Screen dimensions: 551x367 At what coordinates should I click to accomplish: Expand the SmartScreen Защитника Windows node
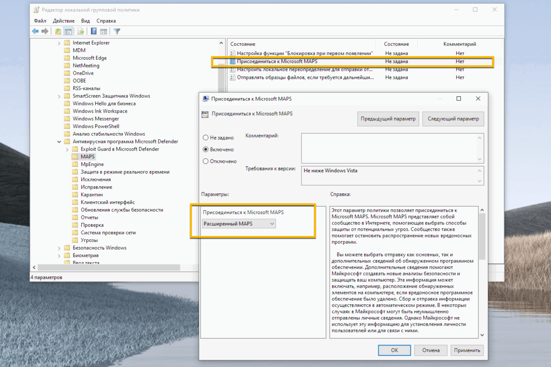(x=59, y=96)
